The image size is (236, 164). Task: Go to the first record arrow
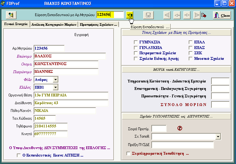pos(167,15)
